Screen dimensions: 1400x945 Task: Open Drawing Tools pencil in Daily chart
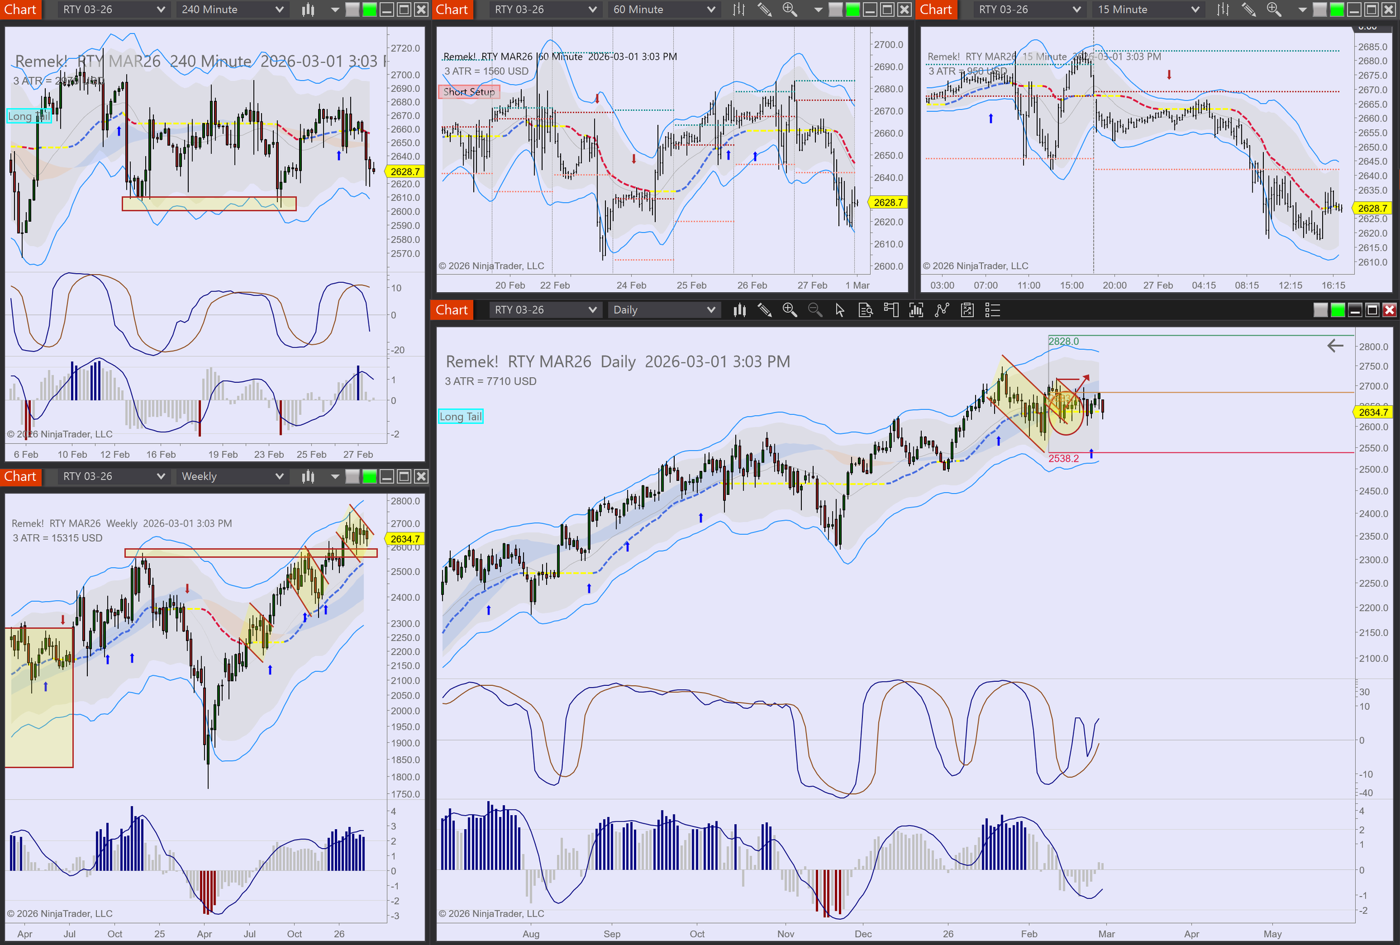click(x=764, y=310)
